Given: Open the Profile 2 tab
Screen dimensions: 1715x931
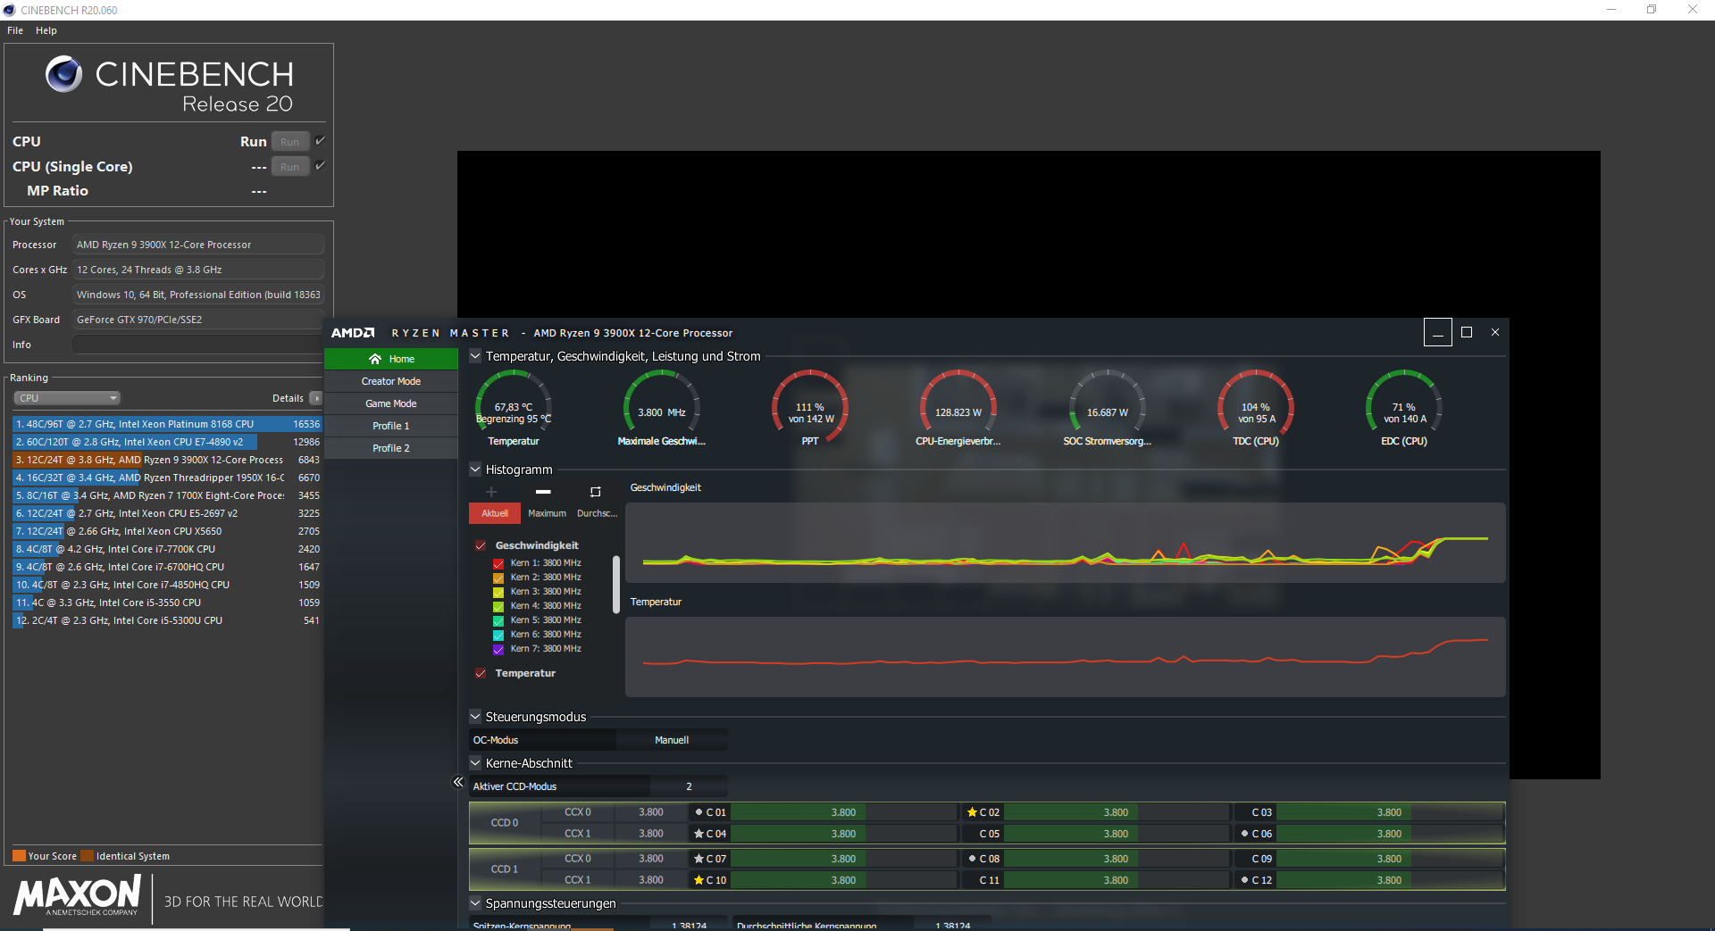Looking at the screenshot, I should [x=391, y=448].
